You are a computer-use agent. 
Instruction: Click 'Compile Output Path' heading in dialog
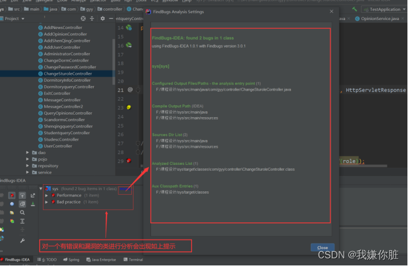(171, 106)
